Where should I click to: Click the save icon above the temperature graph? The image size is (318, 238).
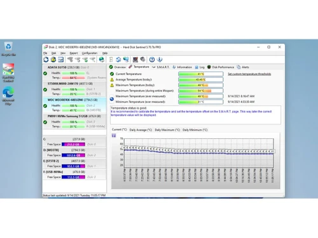tap(114, 136)
